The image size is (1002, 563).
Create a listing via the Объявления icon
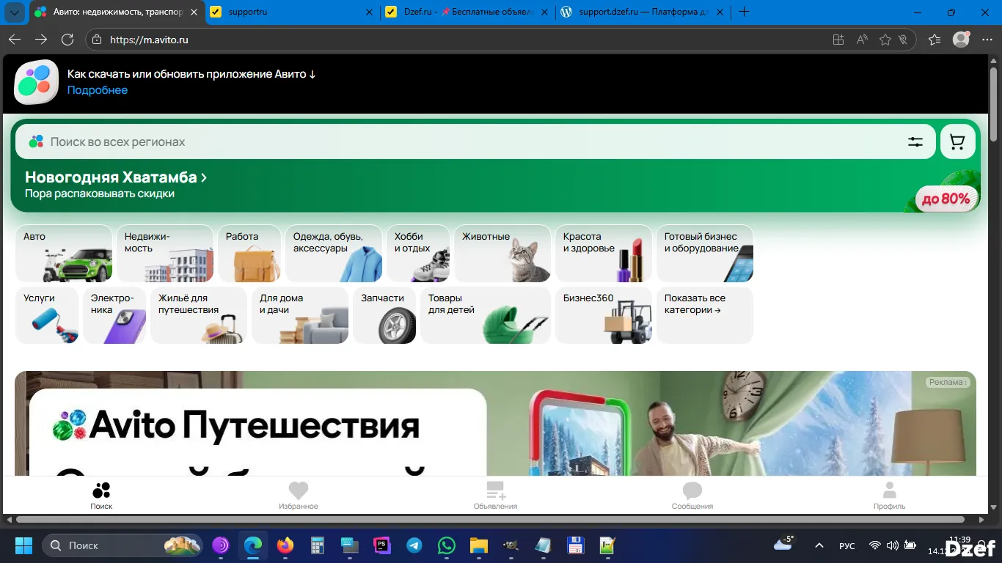(x=494, y=491)
